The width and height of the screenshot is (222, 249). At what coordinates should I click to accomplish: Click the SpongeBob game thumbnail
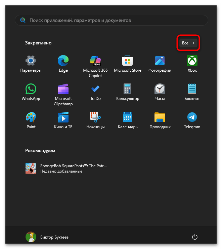pos(31,168)
